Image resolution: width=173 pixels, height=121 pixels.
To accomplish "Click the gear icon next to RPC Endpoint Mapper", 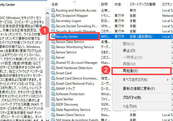I will tap(53, 16).
